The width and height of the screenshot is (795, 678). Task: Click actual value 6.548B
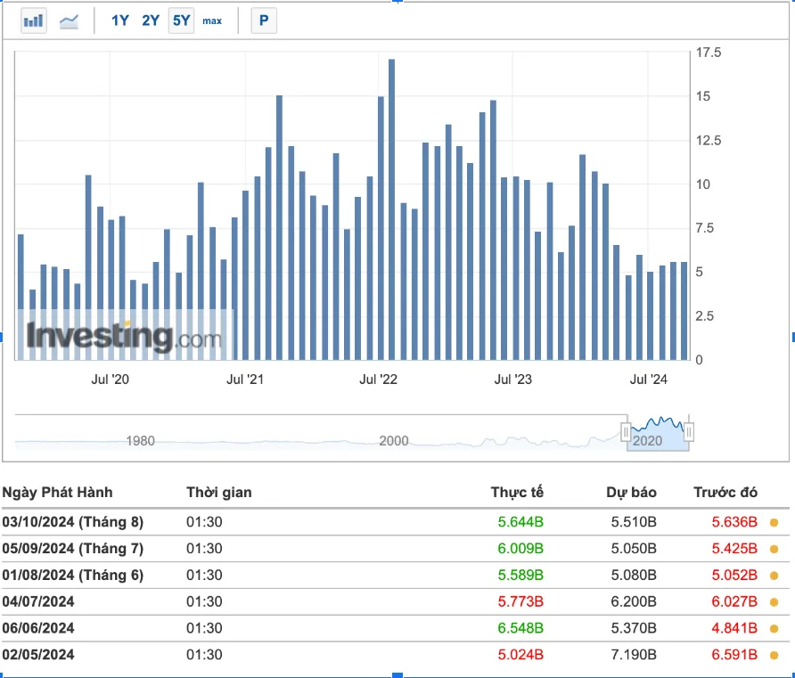pos(520,628)
